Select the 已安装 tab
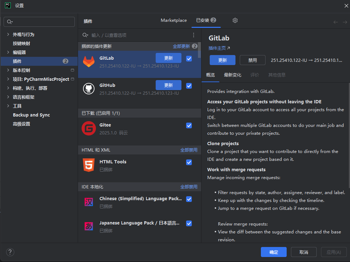 [206, 20]
